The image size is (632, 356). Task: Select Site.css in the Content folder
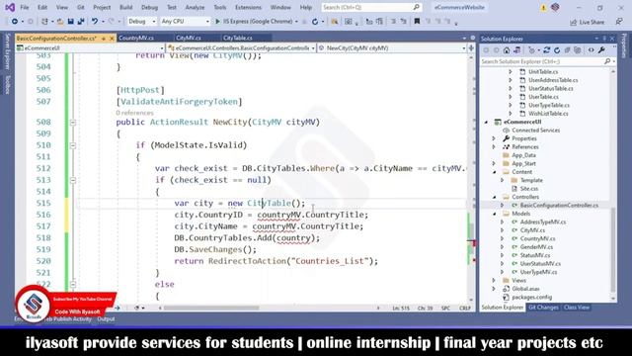coord(529,189)
